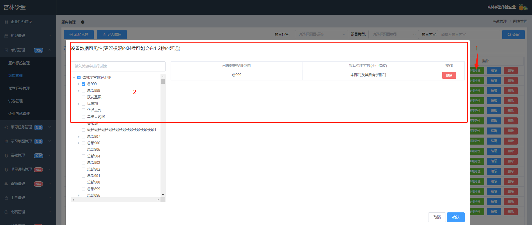Open 试卷管理 in the sidebar
Viewport: 532px width, 225px height.
coord(15,101)
